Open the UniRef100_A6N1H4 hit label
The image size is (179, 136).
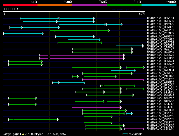[x=161, y=18]
